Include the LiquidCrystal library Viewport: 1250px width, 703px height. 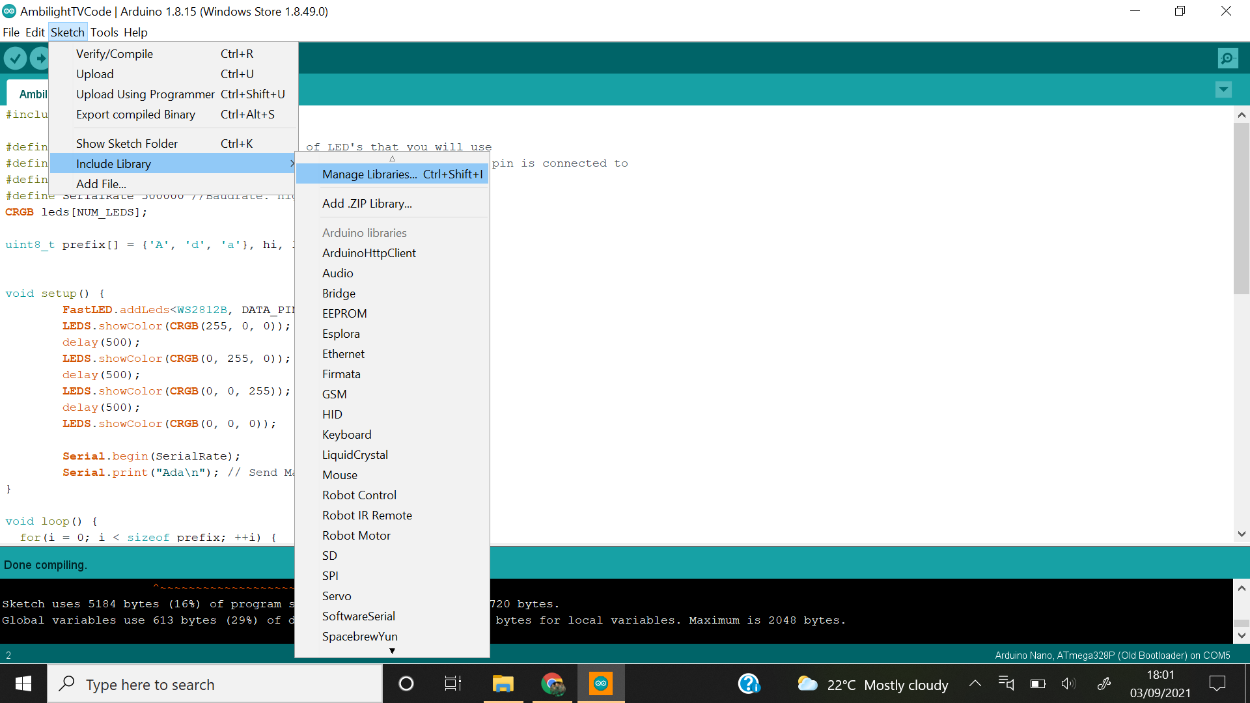pos(355,455)
